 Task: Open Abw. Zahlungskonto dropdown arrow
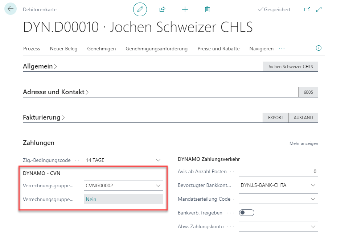(x=313, y=226)
